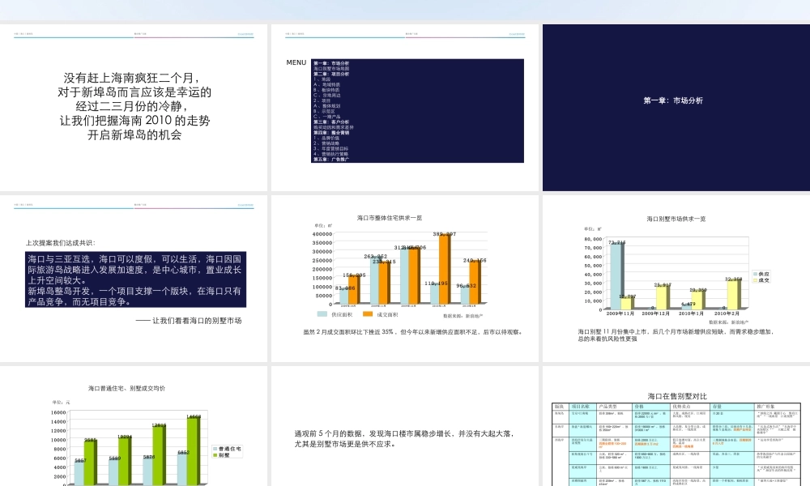The image size is (810, 486).
Task: Click the line '让我们把握海南 2010 的走势'
Action: click(x=134, y=121)
